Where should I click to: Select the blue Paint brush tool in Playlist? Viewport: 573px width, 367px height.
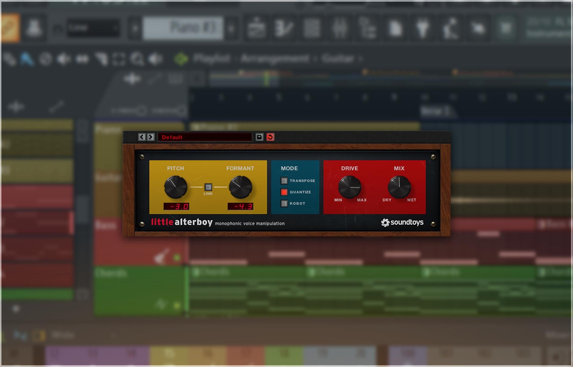[x=27, y=59]
